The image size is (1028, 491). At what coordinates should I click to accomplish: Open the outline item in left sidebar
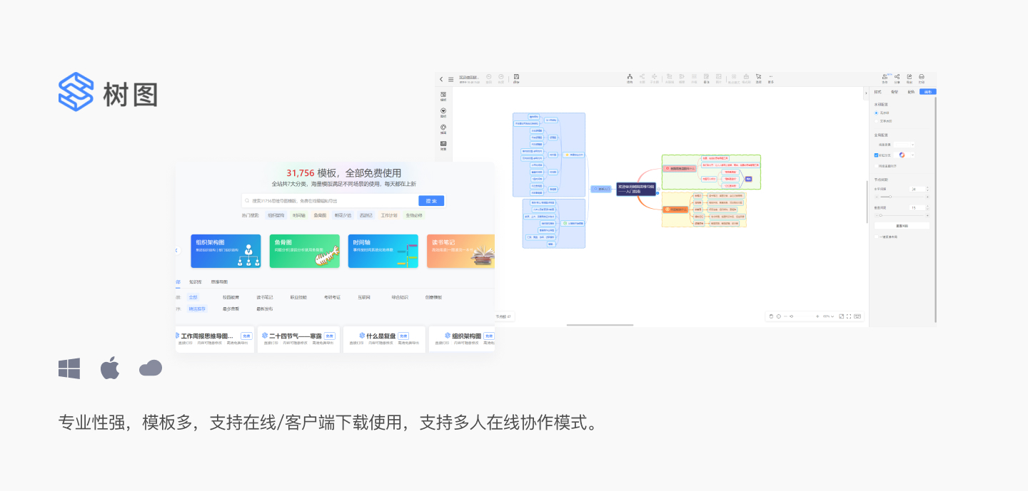[443, 145]
